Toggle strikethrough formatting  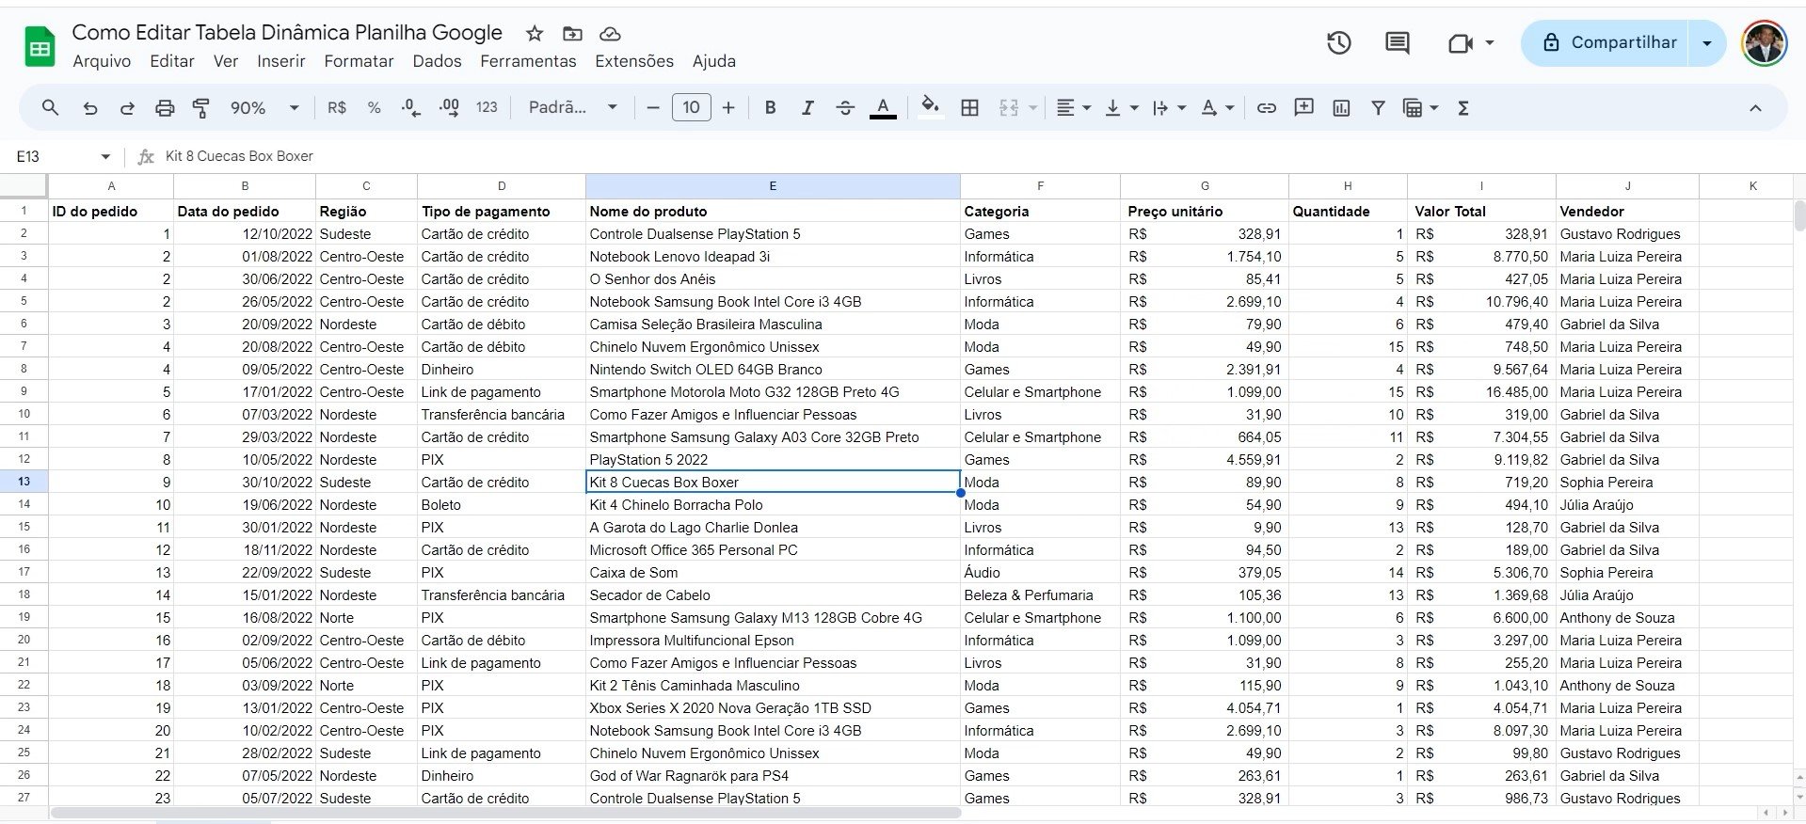point(845,108)
